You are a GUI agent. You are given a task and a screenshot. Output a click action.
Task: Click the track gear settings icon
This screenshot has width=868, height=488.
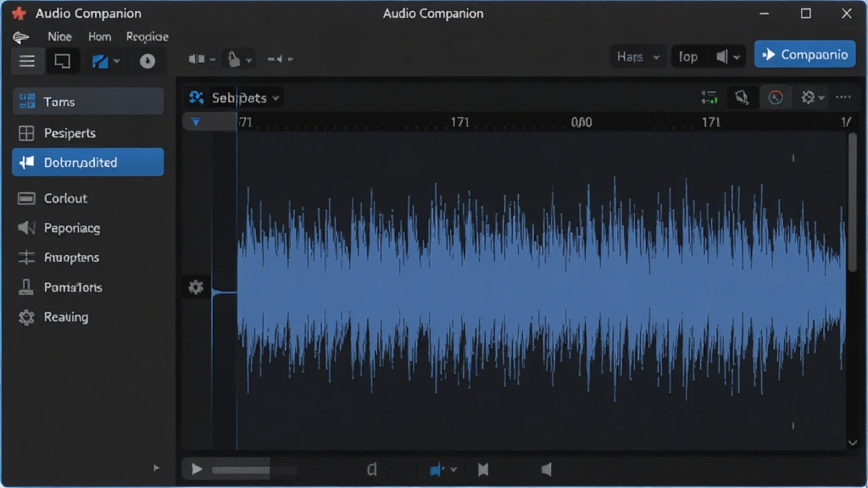[x=196, y=287]
